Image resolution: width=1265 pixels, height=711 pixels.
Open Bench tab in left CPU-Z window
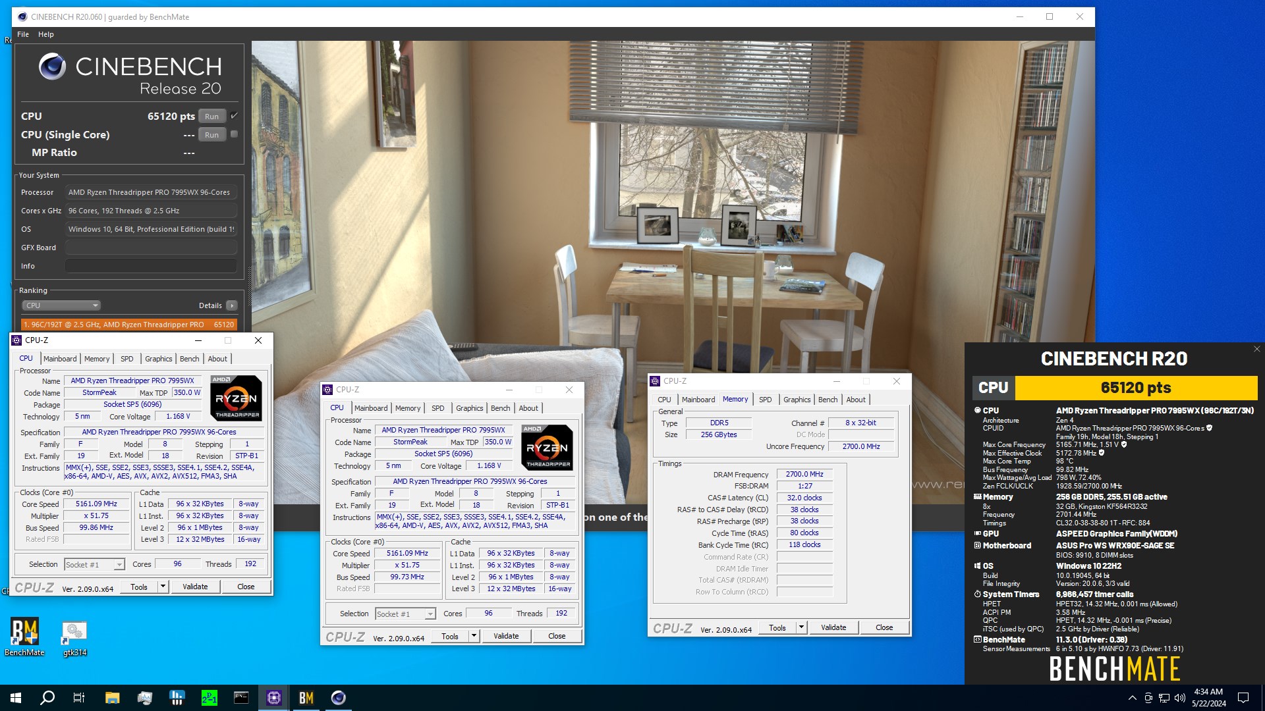190,359
